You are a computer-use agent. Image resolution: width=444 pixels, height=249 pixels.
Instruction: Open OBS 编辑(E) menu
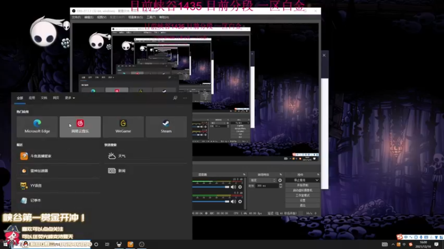[89, 17]
